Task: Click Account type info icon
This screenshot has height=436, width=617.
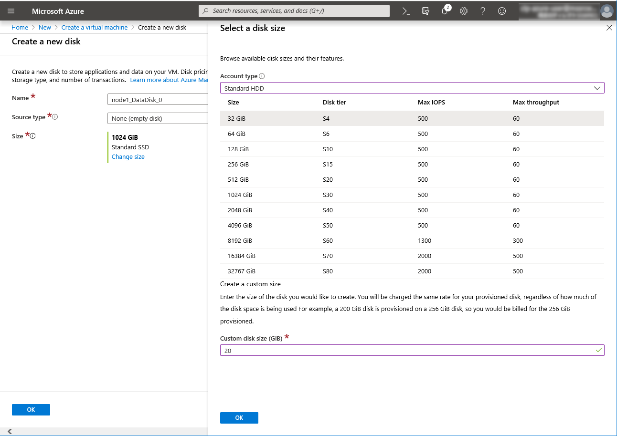Action: (262, 76)
